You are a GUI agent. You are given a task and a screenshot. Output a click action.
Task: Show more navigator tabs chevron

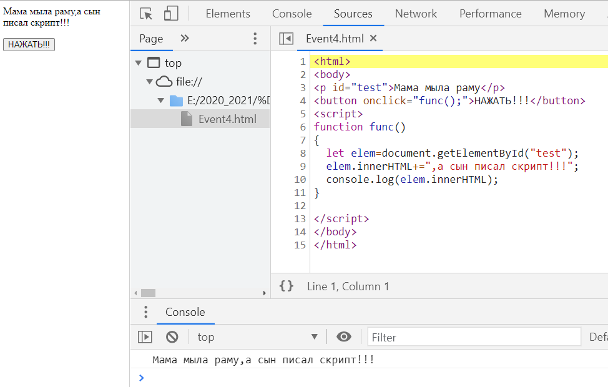click(x=185, y=39)
